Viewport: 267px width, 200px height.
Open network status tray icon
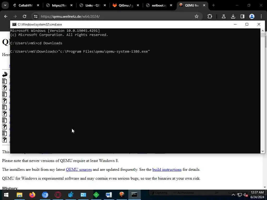coord(240,195)
